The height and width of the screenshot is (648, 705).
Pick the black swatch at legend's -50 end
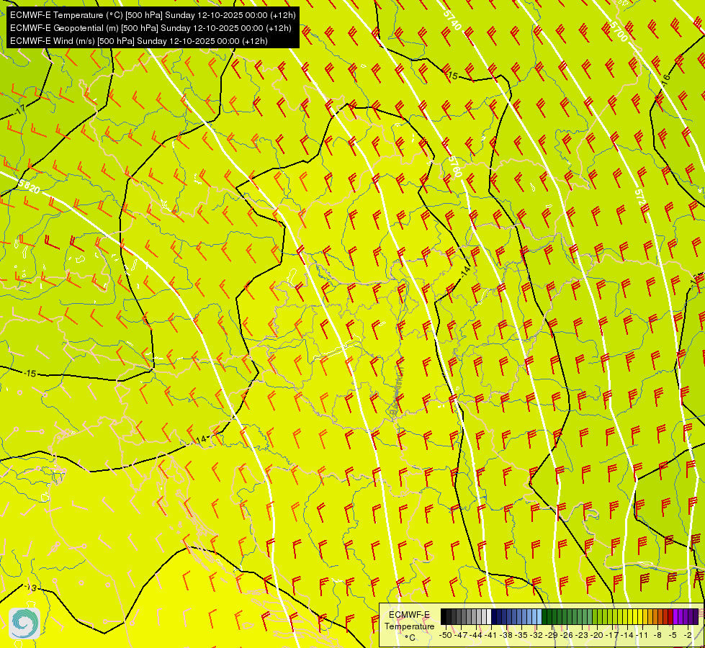(x=444, y=616)
